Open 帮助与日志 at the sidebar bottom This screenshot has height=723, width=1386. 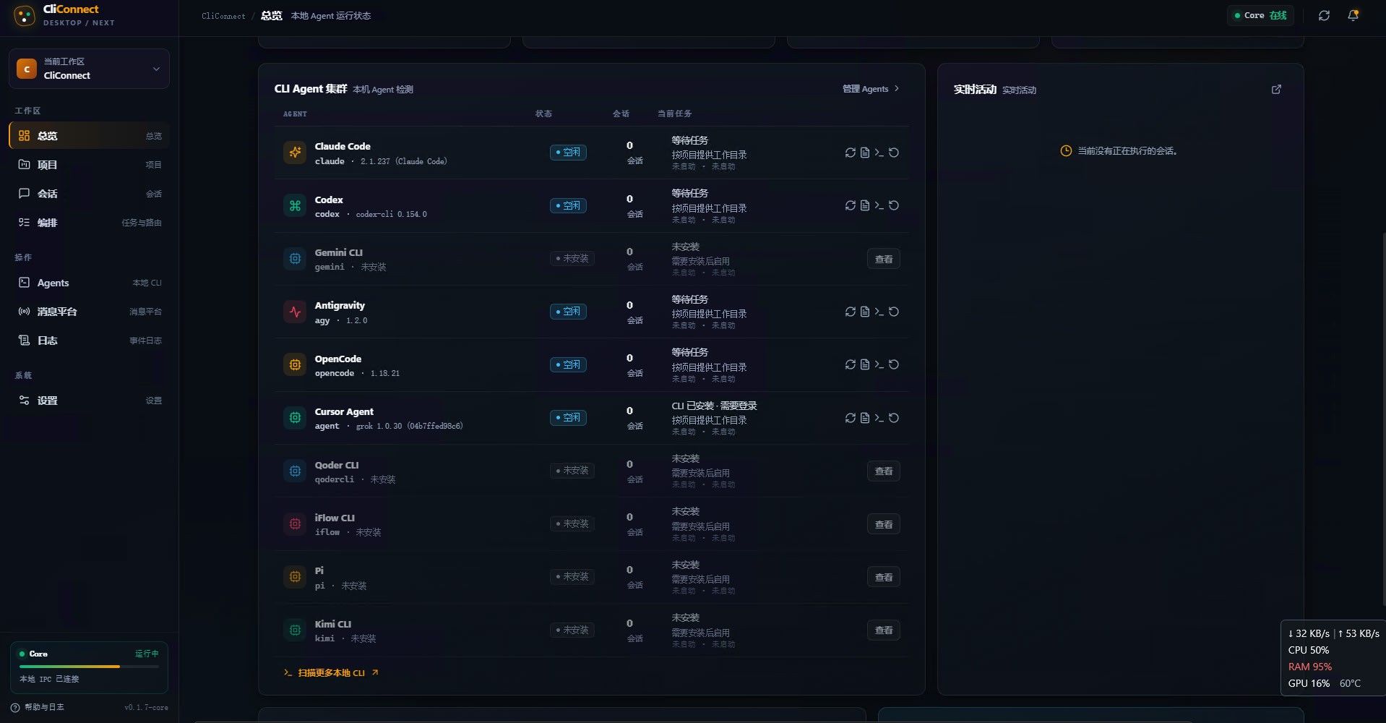pyautogui.click(x=38, y=707)
